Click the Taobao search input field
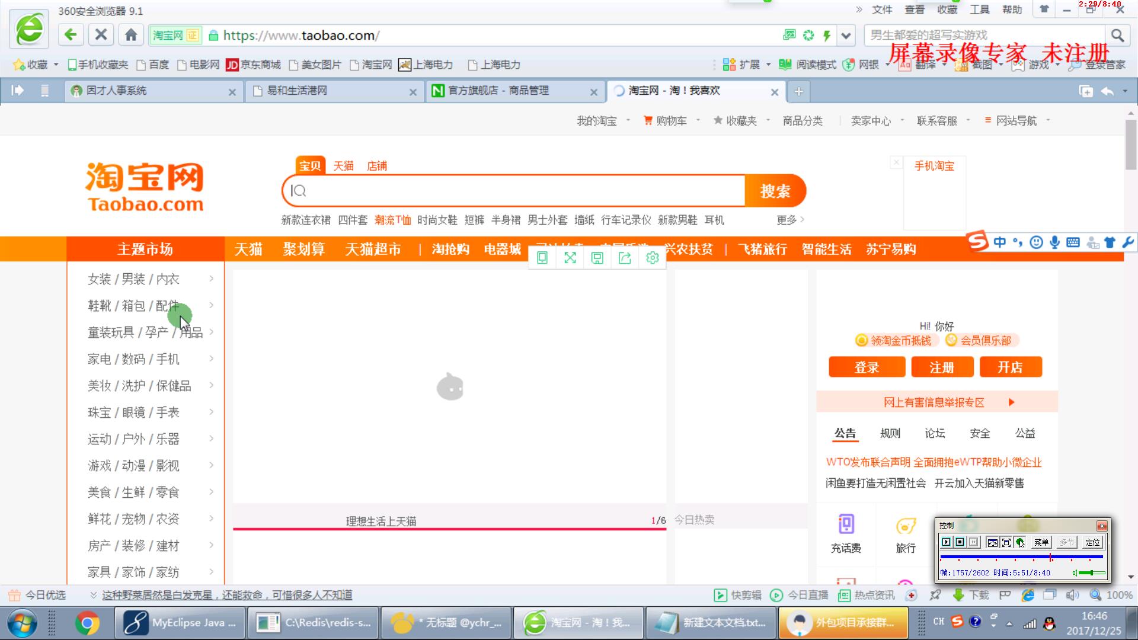 514,191
